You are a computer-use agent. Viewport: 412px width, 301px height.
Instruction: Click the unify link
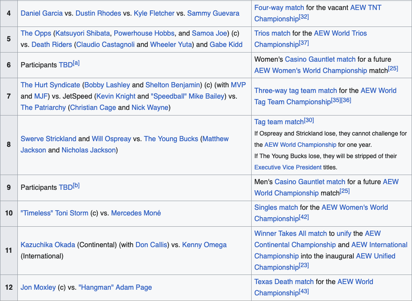(x=344, y=234)
